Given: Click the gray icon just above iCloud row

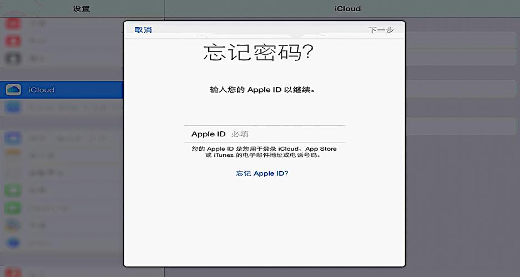Looking at the screenshot, I should [x=13, y=58].
